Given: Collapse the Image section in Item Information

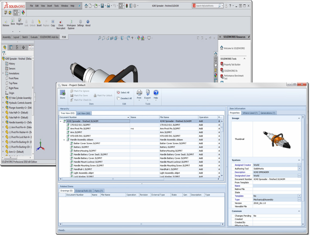Looking at the screenshot, I should point(299,118).
